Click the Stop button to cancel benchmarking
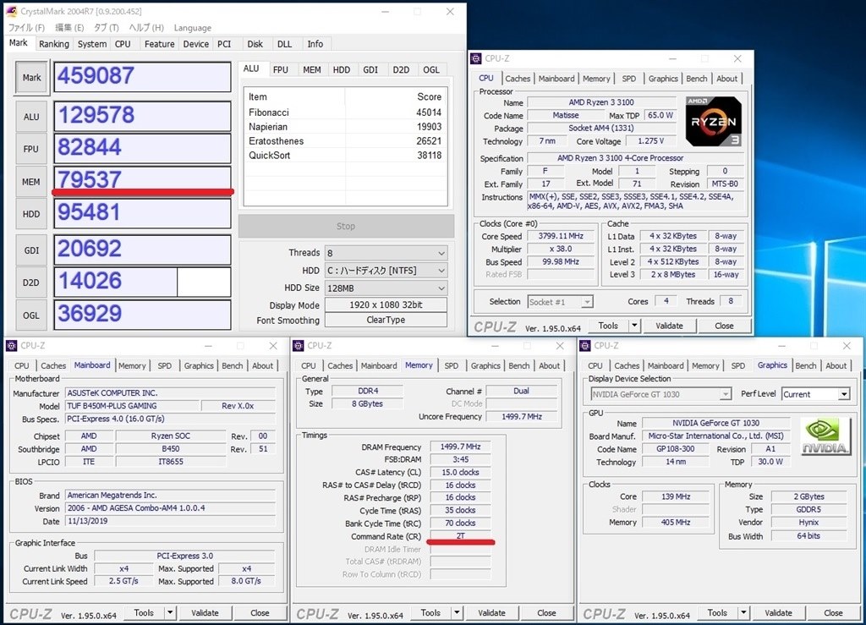The width and height of the screenshot is (866, 625). [x=345, y=226]
